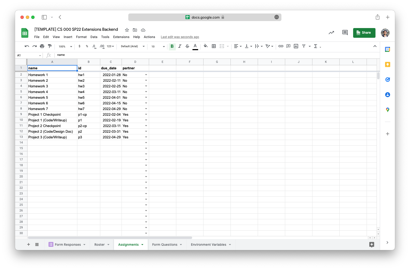Viewport: 410px width, 270px height.
Task: Check cloud document status icon
Action: click(x=143, y=30)
